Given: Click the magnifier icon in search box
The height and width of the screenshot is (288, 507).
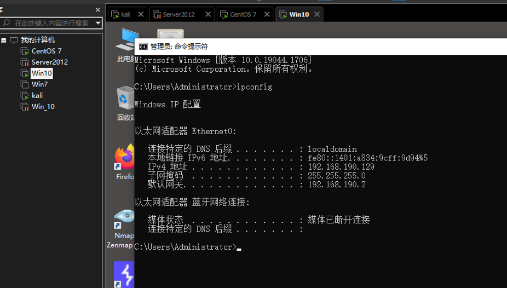Looking at the screenshot, I should (6, 23).
